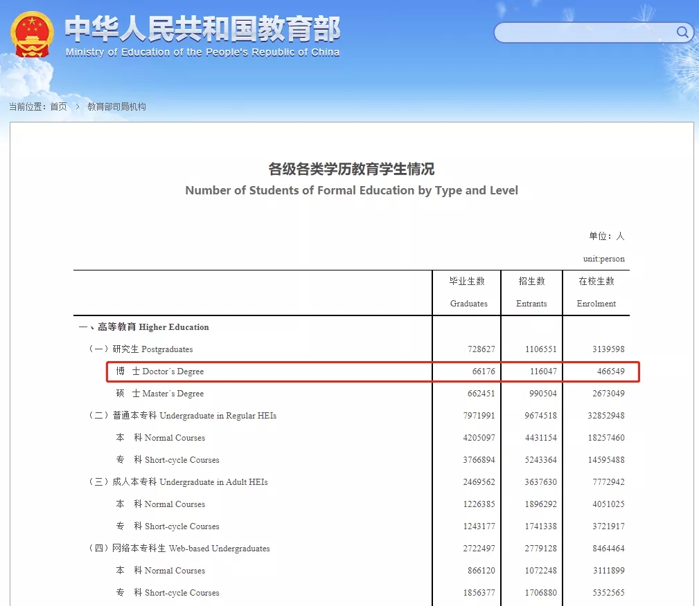Click the 硕士 Master's Degree row label
The height and width of the screenshot is (606, 699).
click(160, 394)
